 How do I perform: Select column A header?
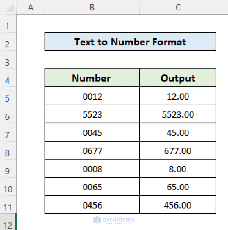pyautogui.click(x=31, y=7)
